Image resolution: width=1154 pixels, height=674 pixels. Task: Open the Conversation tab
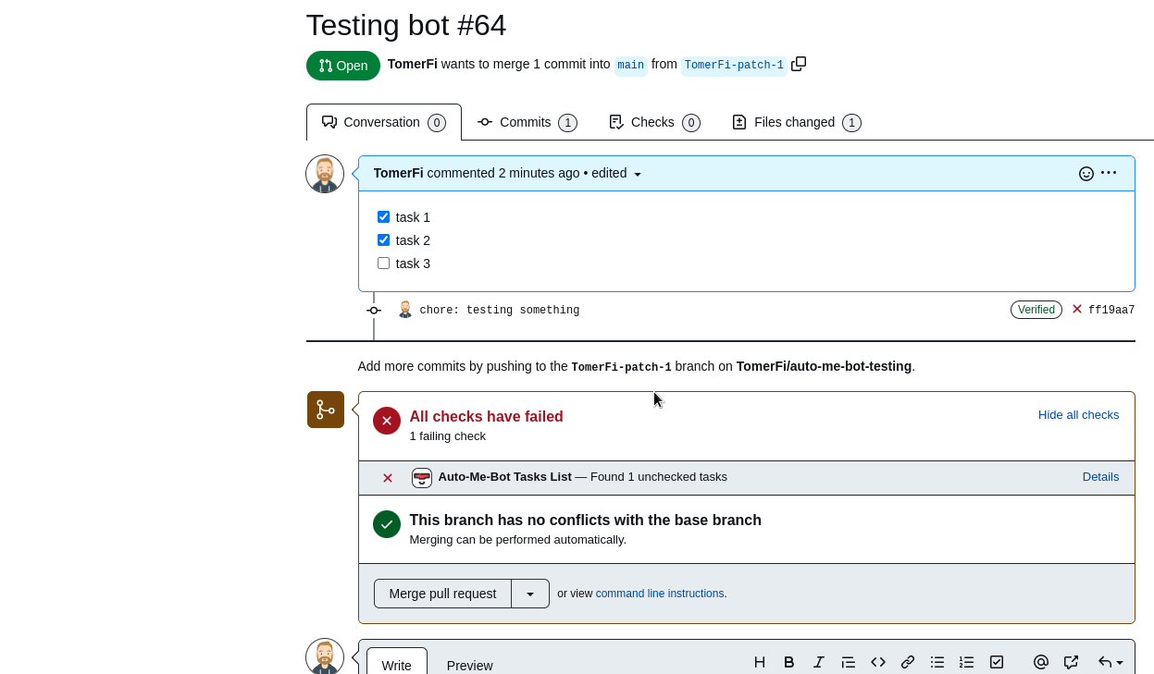point(384,122)
